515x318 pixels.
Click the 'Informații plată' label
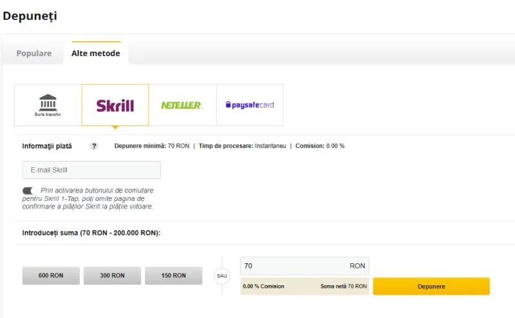47,146
